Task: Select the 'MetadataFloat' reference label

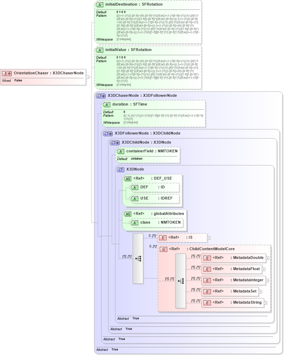Action: tap(246, 269)
